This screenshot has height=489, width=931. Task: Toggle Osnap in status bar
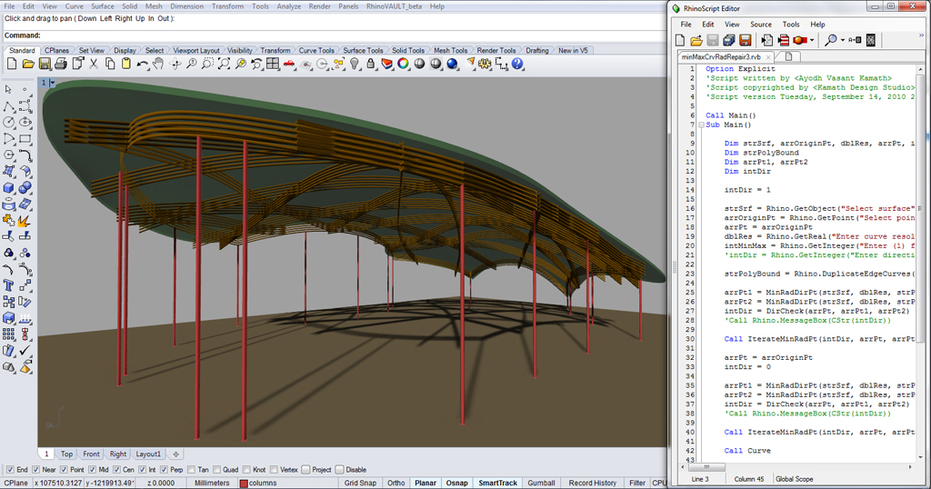pyautogui.click(x=456, y=483)
